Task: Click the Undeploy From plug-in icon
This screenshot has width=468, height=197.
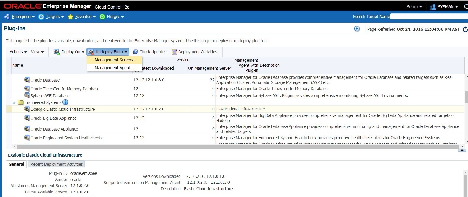Action: [91, 52]
